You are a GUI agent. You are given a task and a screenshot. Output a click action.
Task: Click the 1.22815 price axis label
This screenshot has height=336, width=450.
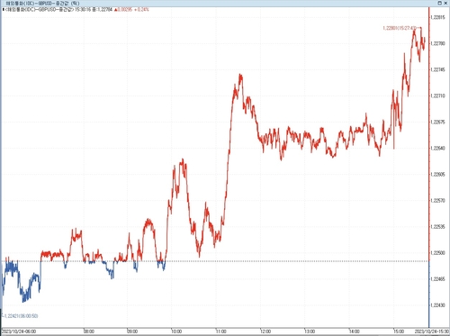click(437, 17)
